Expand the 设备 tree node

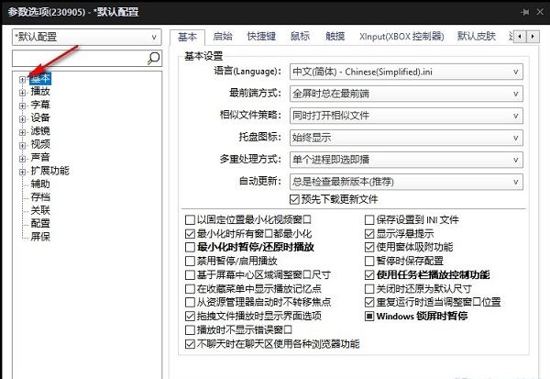click(x=21, y=117)
